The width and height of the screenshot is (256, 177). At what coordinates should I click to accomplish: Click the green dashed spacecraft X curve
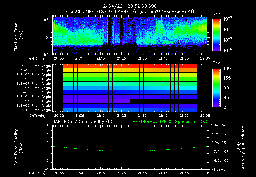pyautogui.click(x=130, y=149)
